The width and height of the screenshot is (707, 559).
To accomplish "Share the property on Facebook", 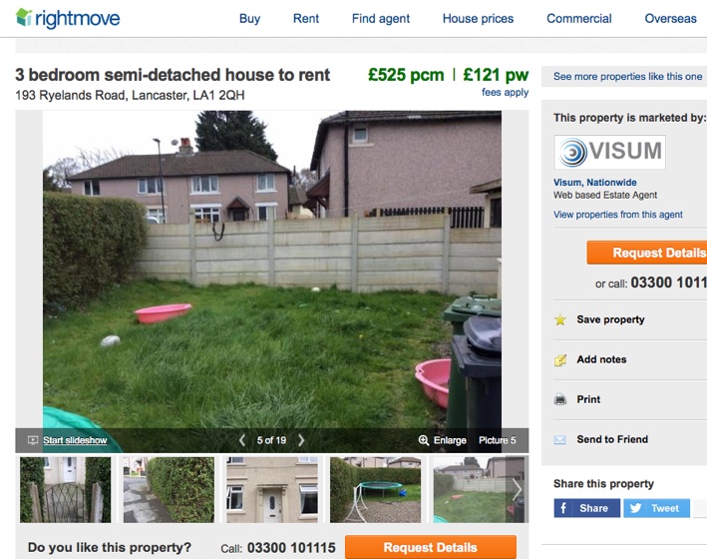I will 587,508.
